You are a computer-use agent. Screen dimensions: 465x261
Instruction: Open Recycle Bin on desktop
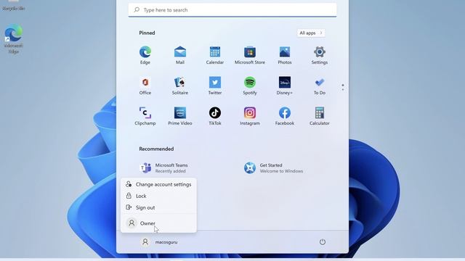(x=13, y=6)
